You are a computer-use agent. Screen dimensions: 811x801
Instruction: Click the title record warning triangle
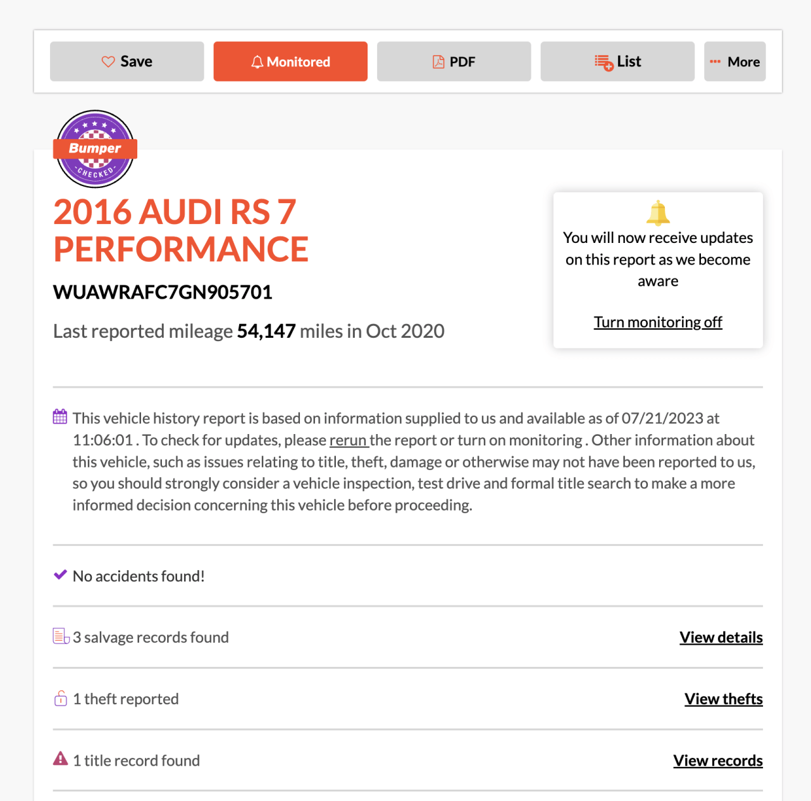point(61,759)
